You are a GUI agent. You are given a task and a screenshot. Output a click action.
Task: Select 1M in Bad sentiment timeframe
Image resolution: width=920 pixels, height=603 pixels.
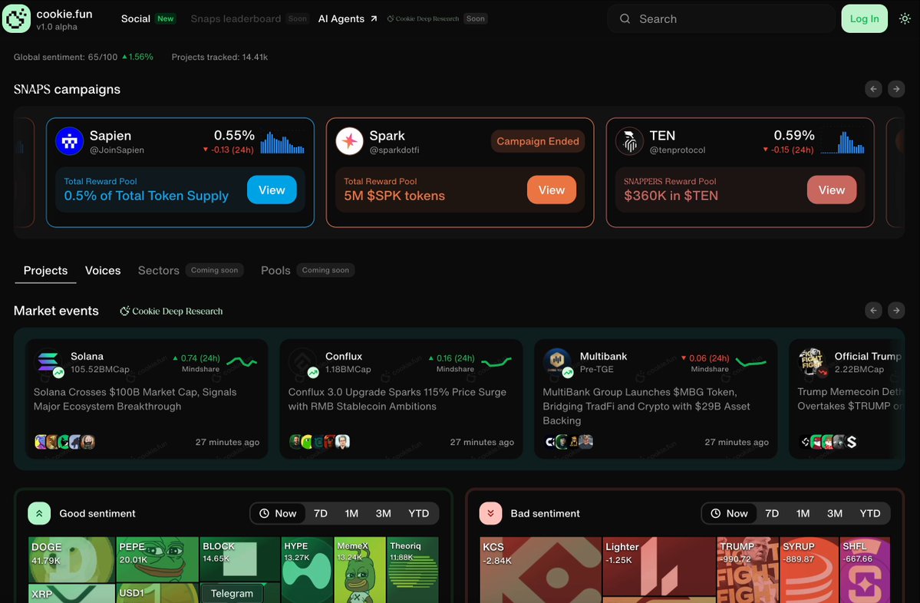803,513
